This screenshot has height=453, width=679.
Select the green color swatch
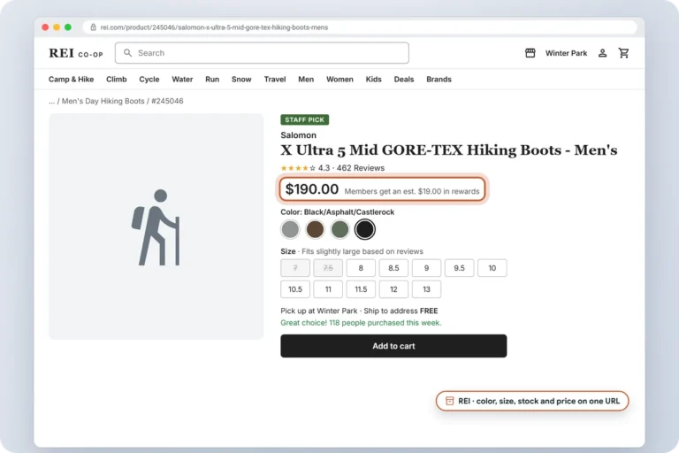[339, 229]
